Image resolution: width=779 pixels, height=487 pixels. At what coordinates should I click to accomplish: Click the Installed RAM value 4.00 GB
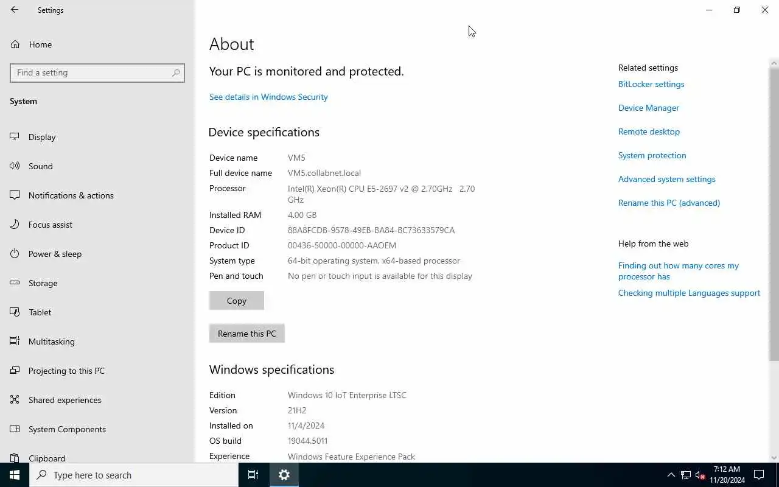coord(302,215)
